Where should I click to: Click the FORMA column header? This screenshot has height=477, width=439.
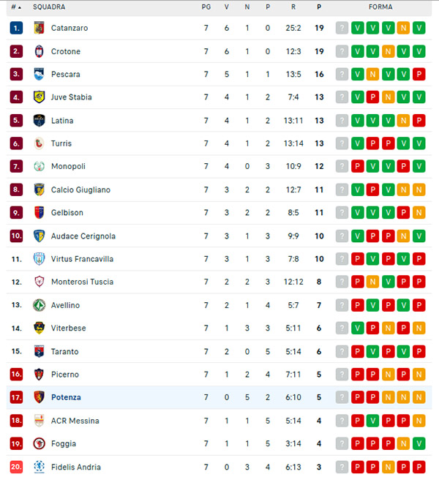(380, 7)
